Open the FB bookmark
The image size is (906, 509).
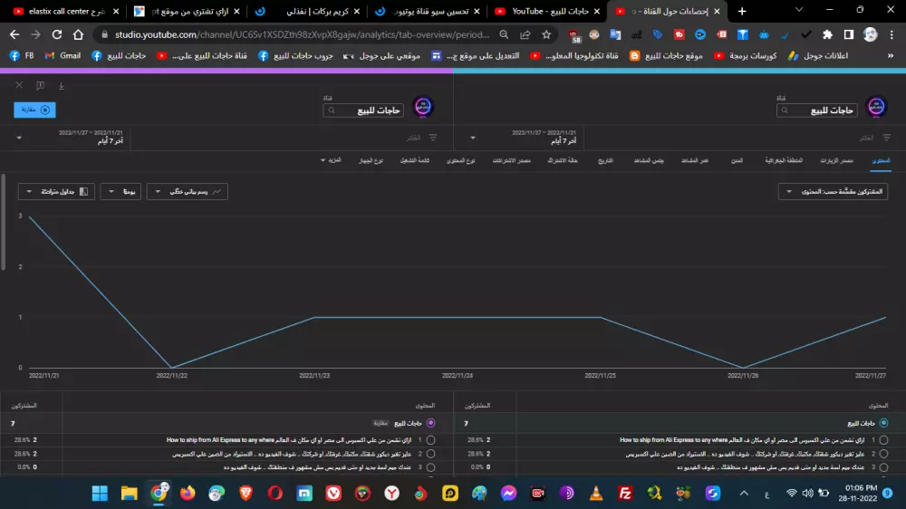point(22,56)
